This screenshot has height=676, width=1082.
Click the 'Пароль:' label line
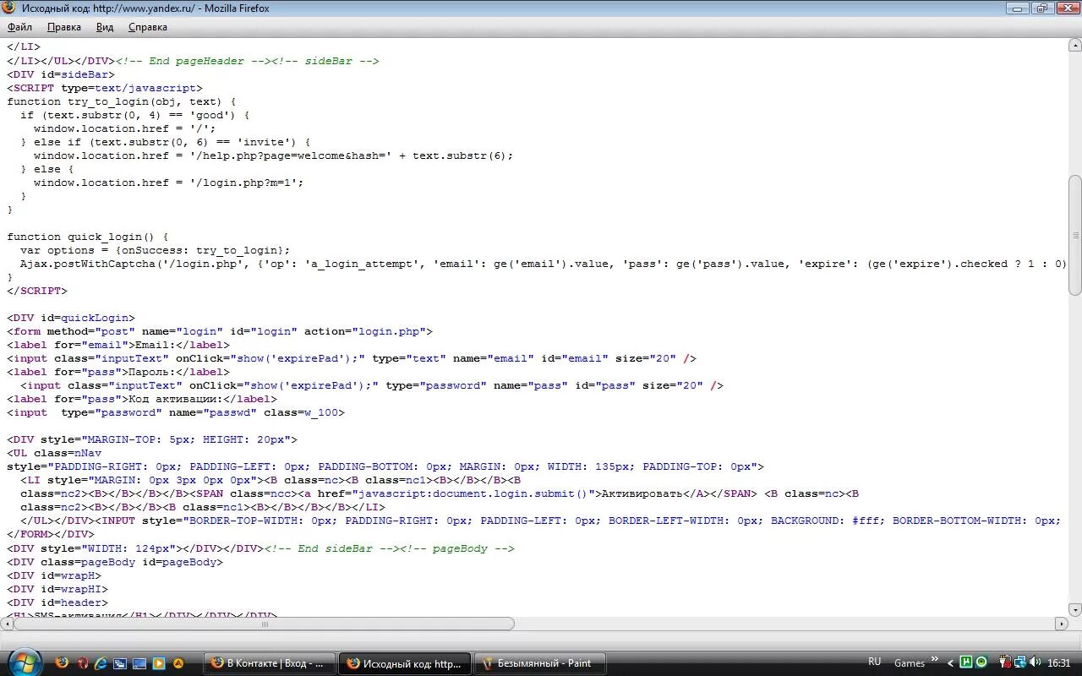click(x=118, y=372)
